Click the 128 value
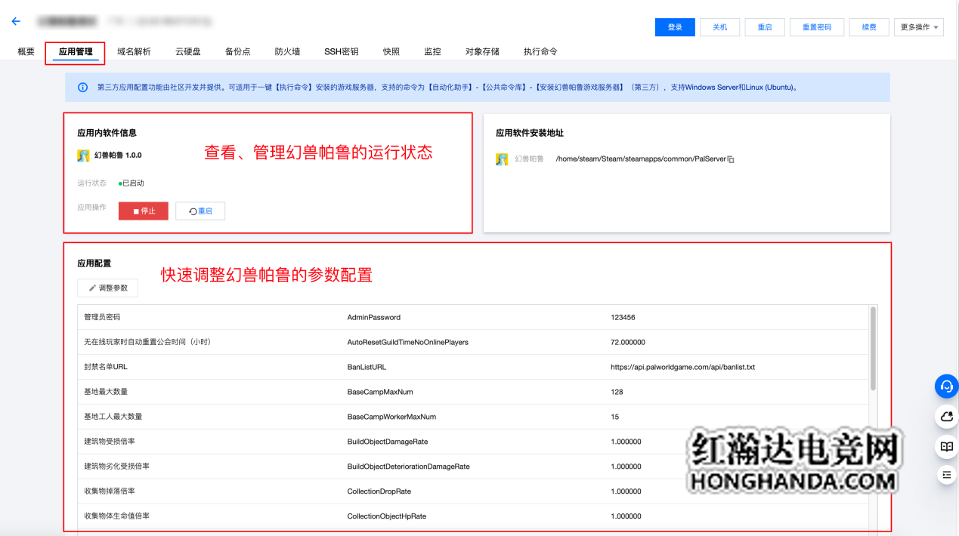Viewport: 959px width, 536px height. click(x=617, y=392)
